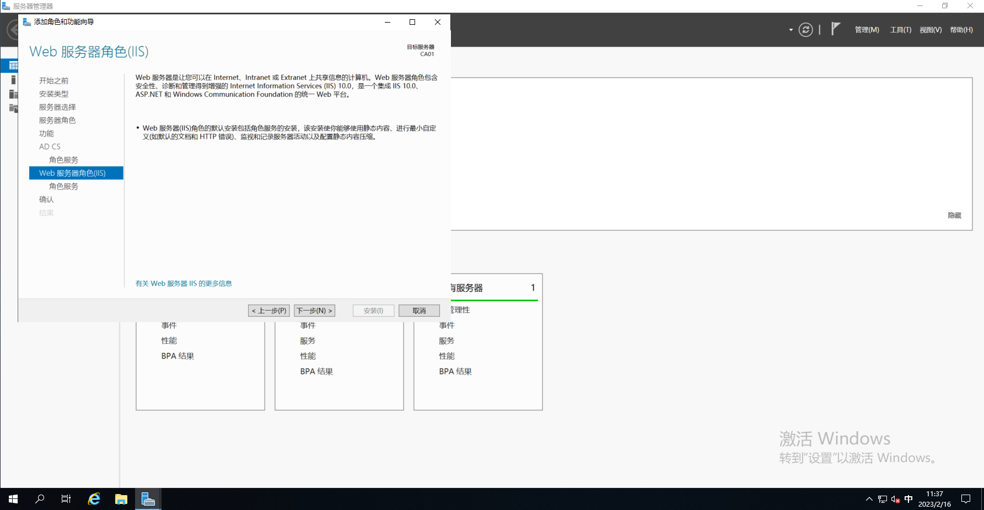Viewport: 984px width, 510px height.
Task: Click the Server Manager taskbar icon
Action: (x=148, y=499)
